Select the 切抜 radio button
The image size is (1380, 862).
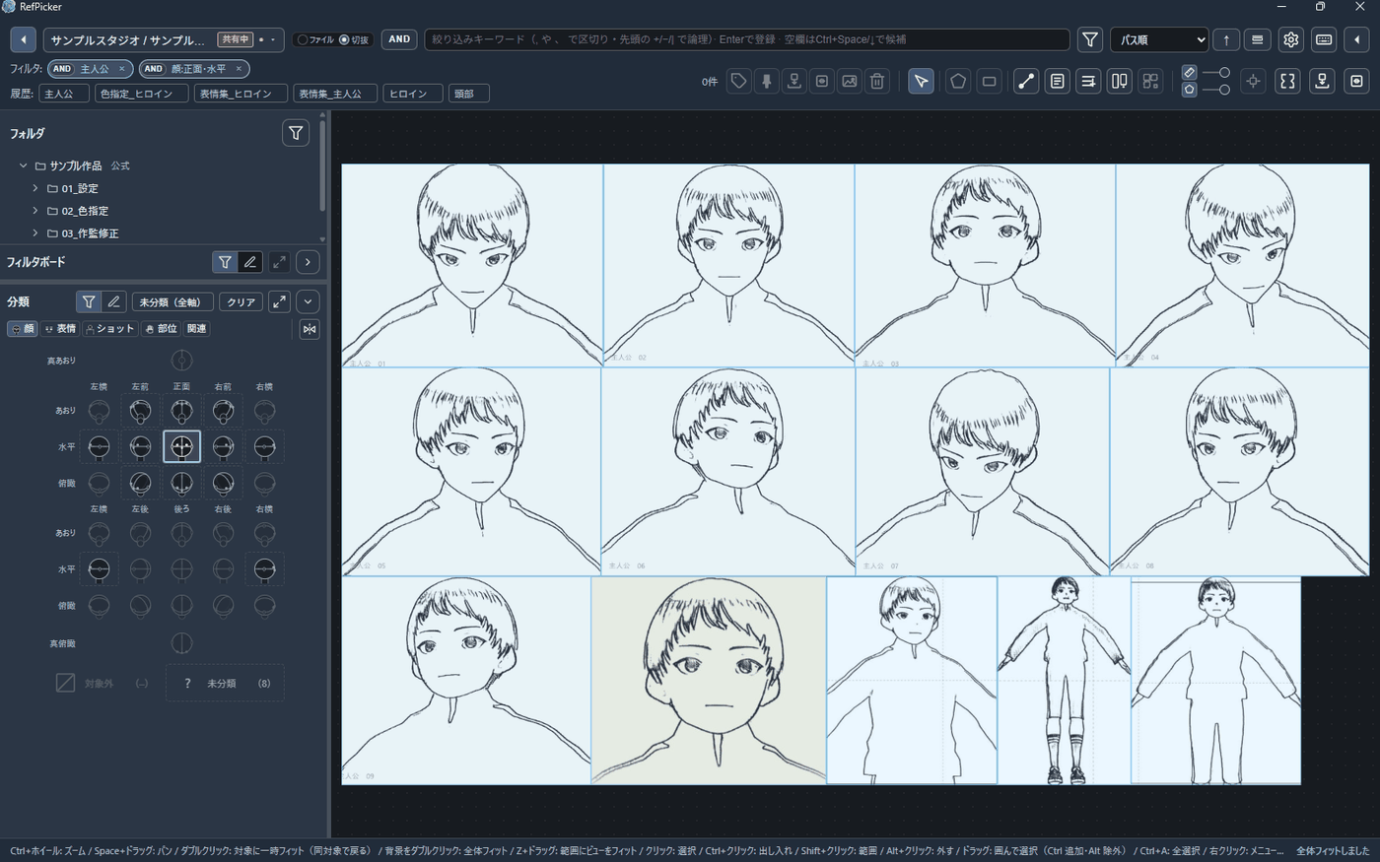[344, 39]
